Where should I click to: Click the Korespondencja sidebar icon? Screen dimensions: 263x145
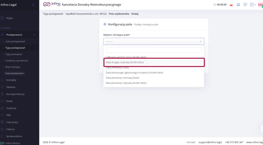click(x=2, y=94)
